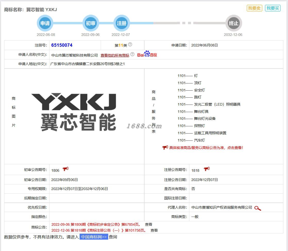Select address text 广东省中山市古镇镇曹二长安路26号B栋3楼之1
The height and width of the screenshot is (251, 288).
tap(87, 64)
